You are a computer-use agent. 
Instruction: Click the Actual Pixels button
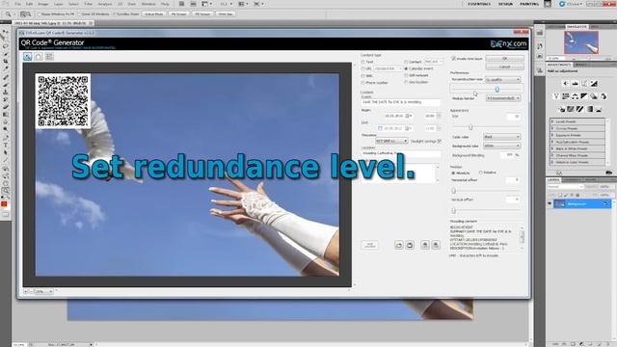click(x=154, y=14)
